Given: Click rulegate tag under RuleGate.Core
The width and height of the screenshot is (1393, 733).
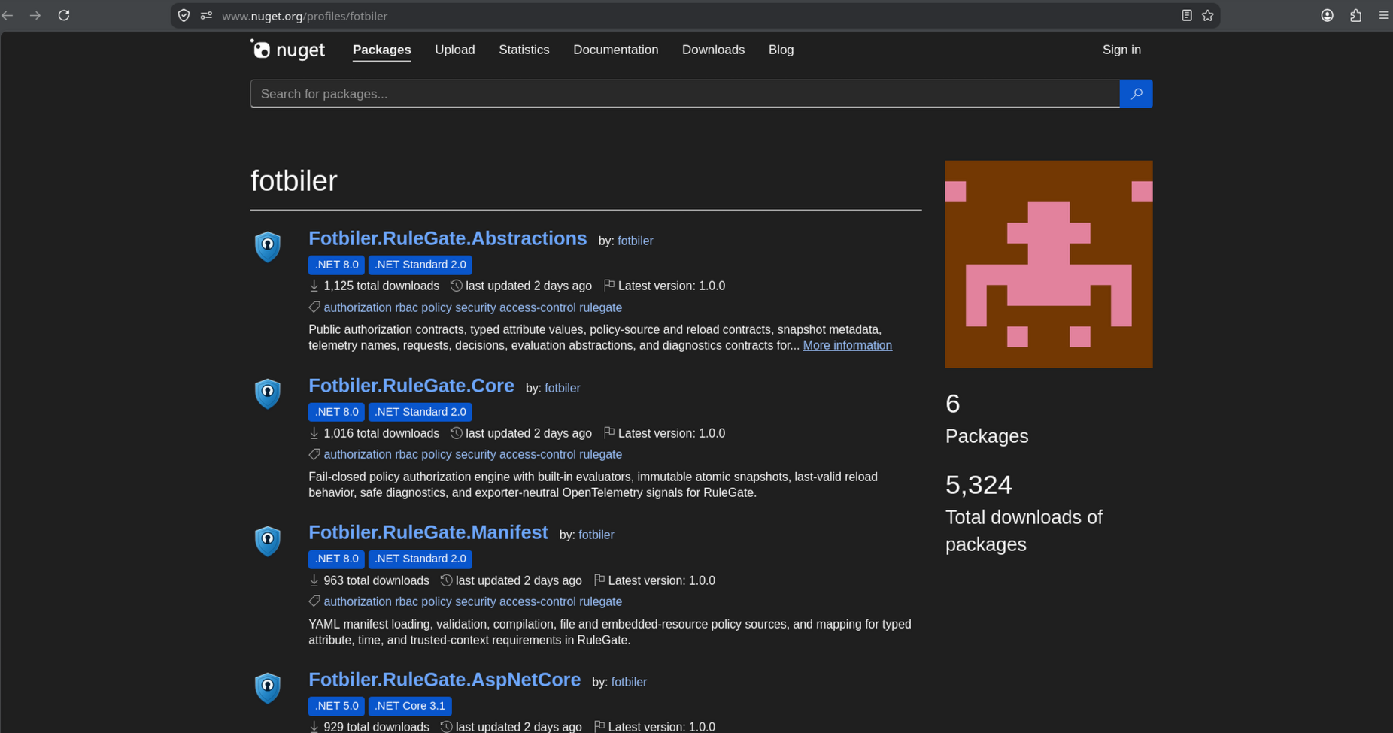Looking at the screenshot, I should 600,454.
